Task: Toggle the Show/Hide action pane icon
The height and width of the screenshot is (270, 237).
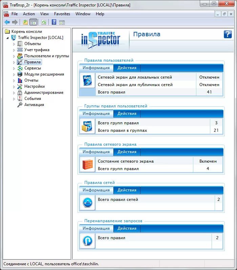Action: pos(62,22)
